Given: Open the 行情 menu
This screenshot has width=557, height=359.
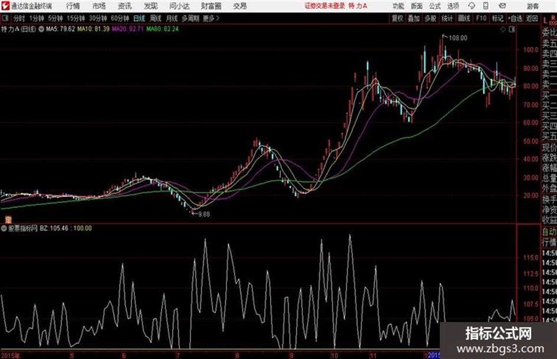Looking at the screenshot, I should coord(73,6).
